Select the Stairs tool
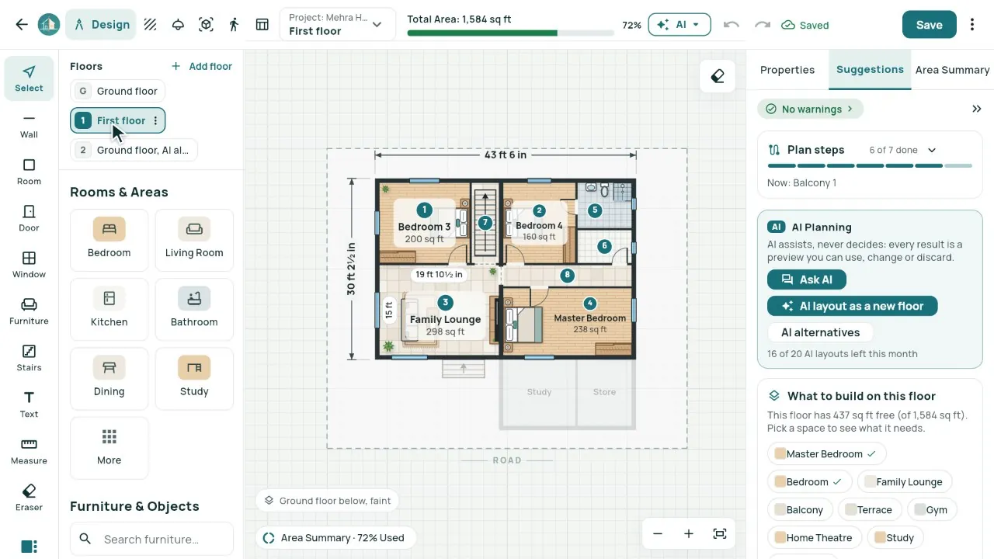The image size is (994, 559). 29,357
